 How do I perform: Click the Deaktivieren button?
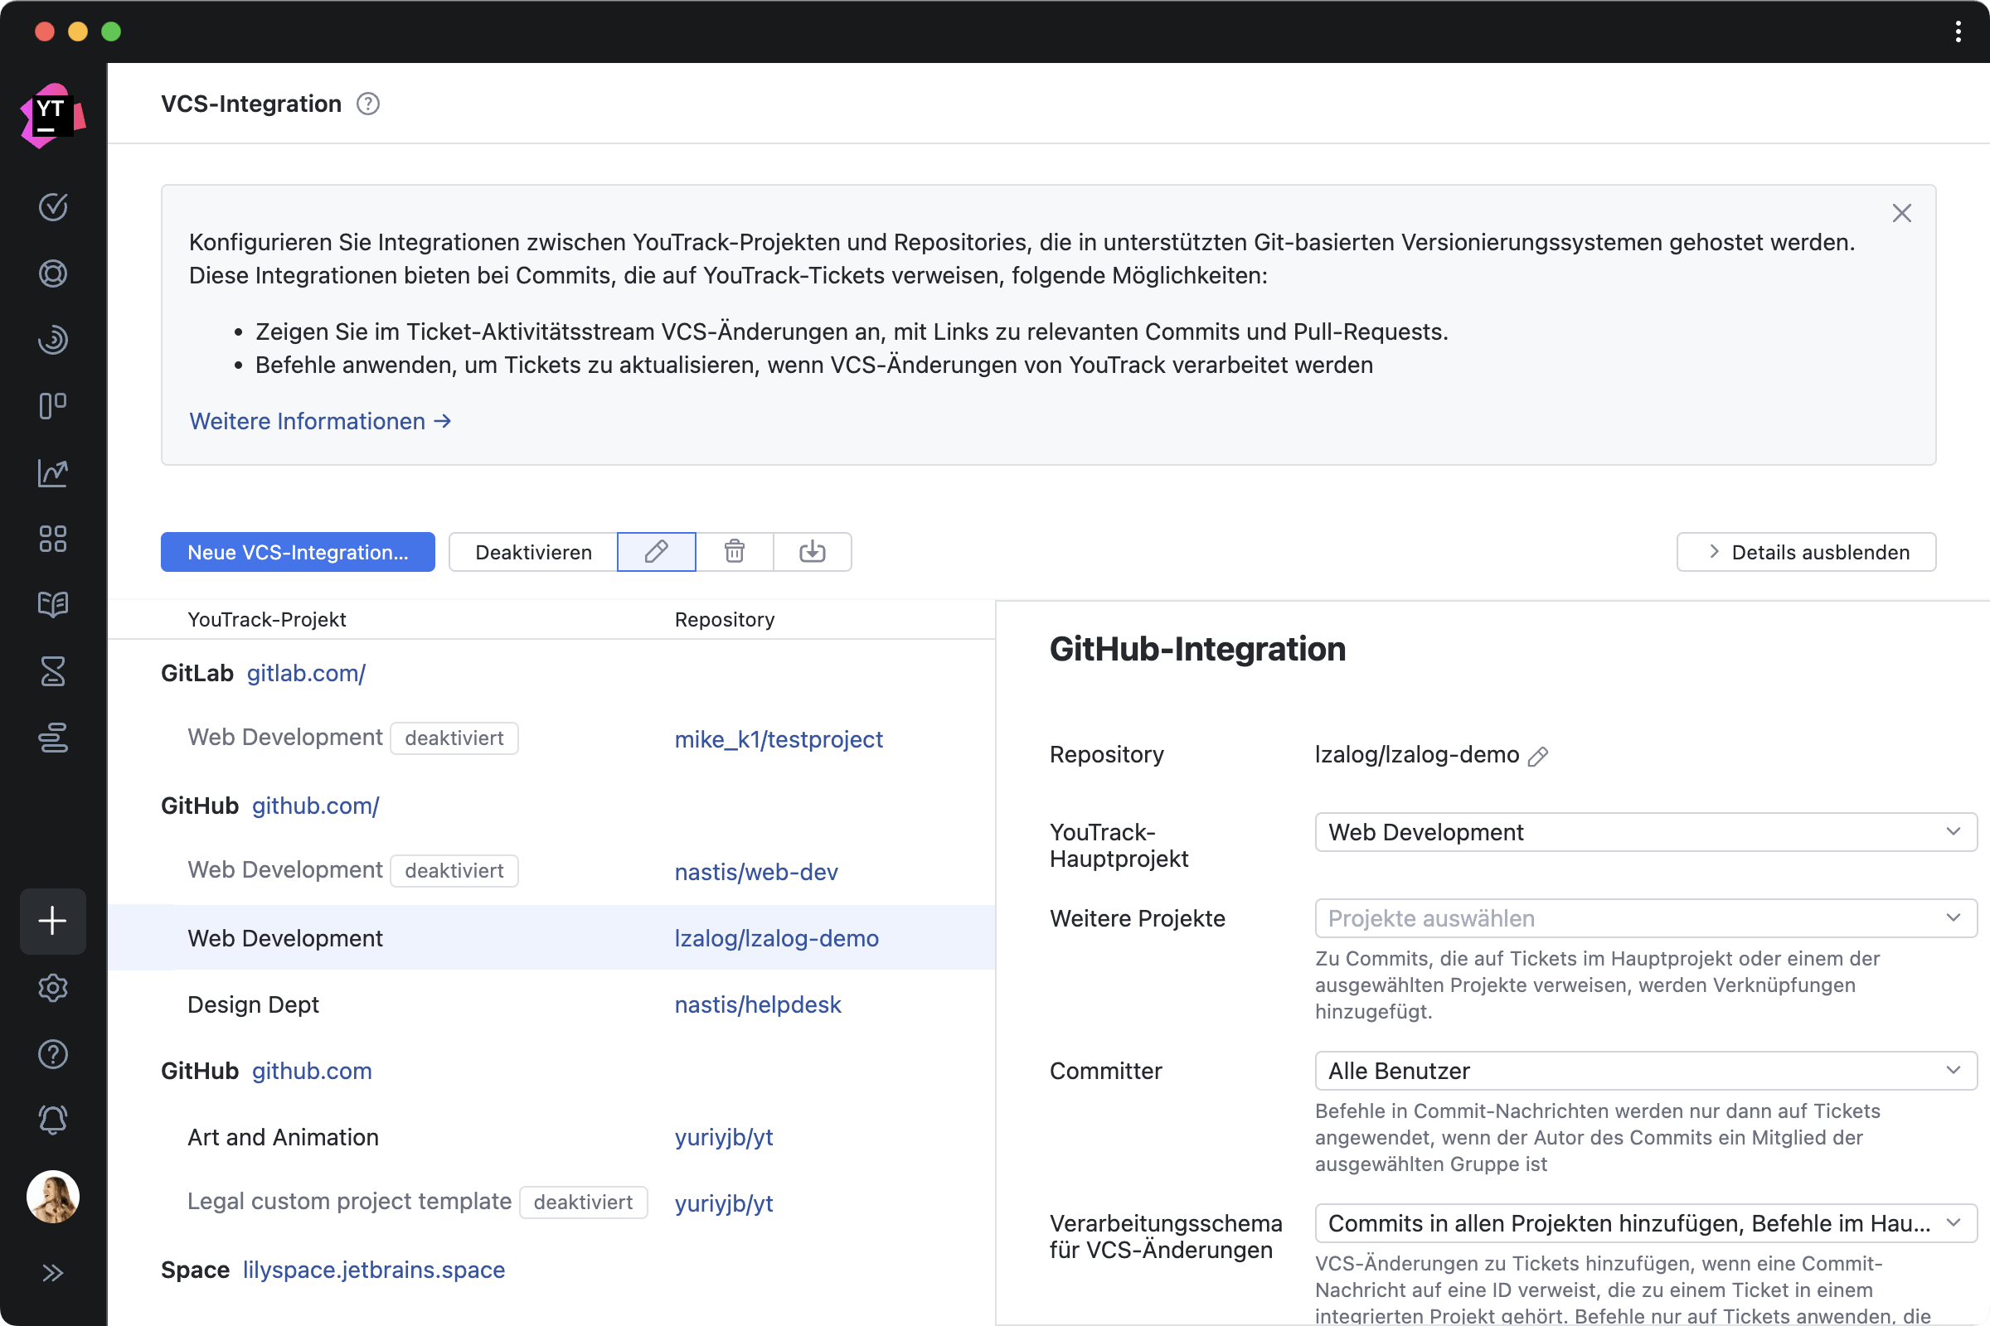533,552
